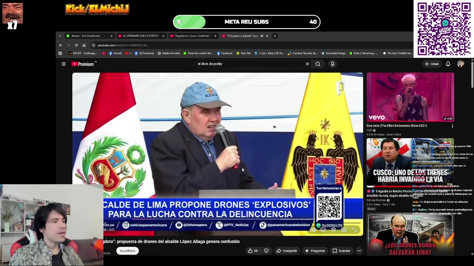The image size is (474, 266).
Task: Start voice search with microphone icon
Action: [x=333, y=64]
